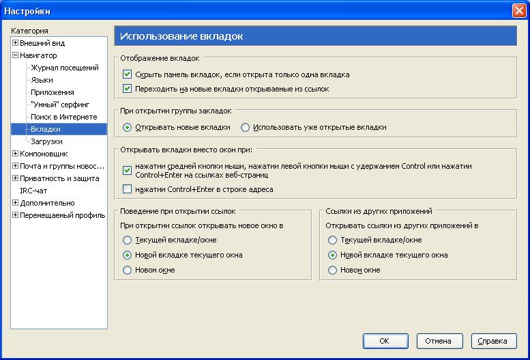This screenshot has width=530, height=360.
Task: Select Текущей вкладке/окне under Поведение при открытии ссылок
Action: coord(127,240)
